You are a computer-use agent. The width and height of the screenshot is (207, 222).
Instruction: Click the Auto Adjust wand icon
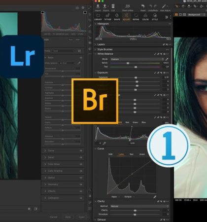[x=164, y=6]
